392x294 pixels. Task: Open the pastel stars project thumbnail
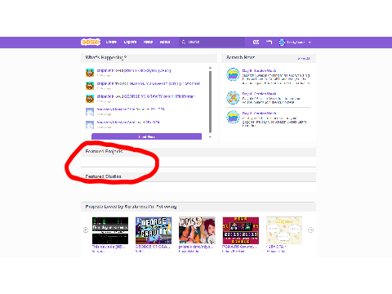click(284, 230)
